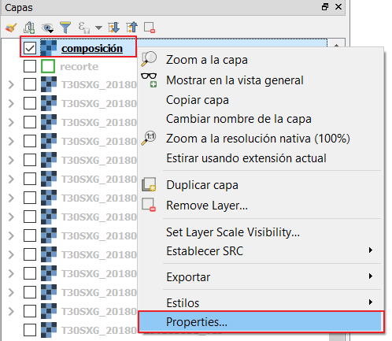Select Properties... from context menu
This screenshot has height=341, width=392.
pos(261,322)
